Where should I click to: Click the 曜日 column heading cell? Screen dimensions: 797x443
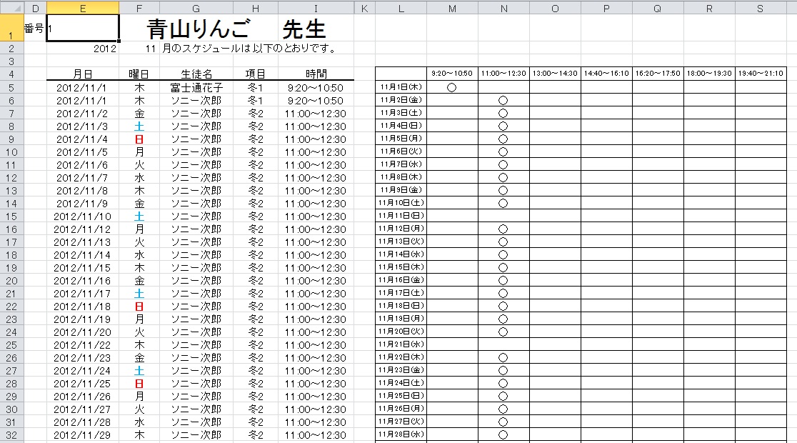[x=139, y=74]
